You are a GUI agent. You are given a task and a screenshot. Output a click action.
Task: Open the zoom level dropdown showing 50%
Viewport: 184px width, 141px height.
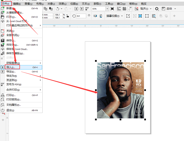[x=107, y=9]
